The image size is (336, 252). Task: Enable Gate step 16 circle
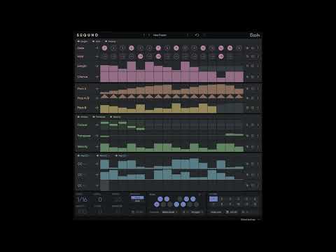239,48
